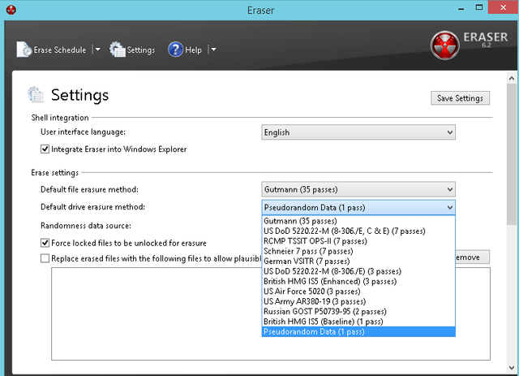Expand the Erase Schedule dropdown arrow

(97, 50)
